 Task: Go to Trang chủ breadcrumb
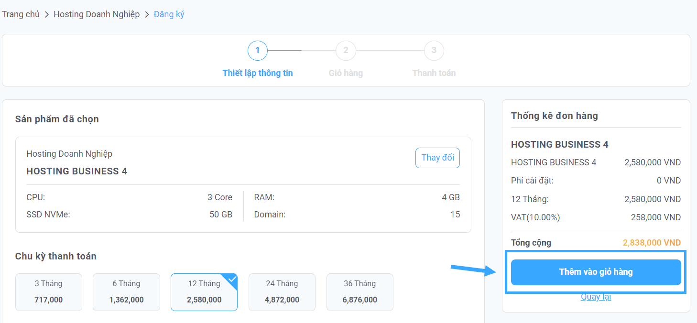(21, 14)
